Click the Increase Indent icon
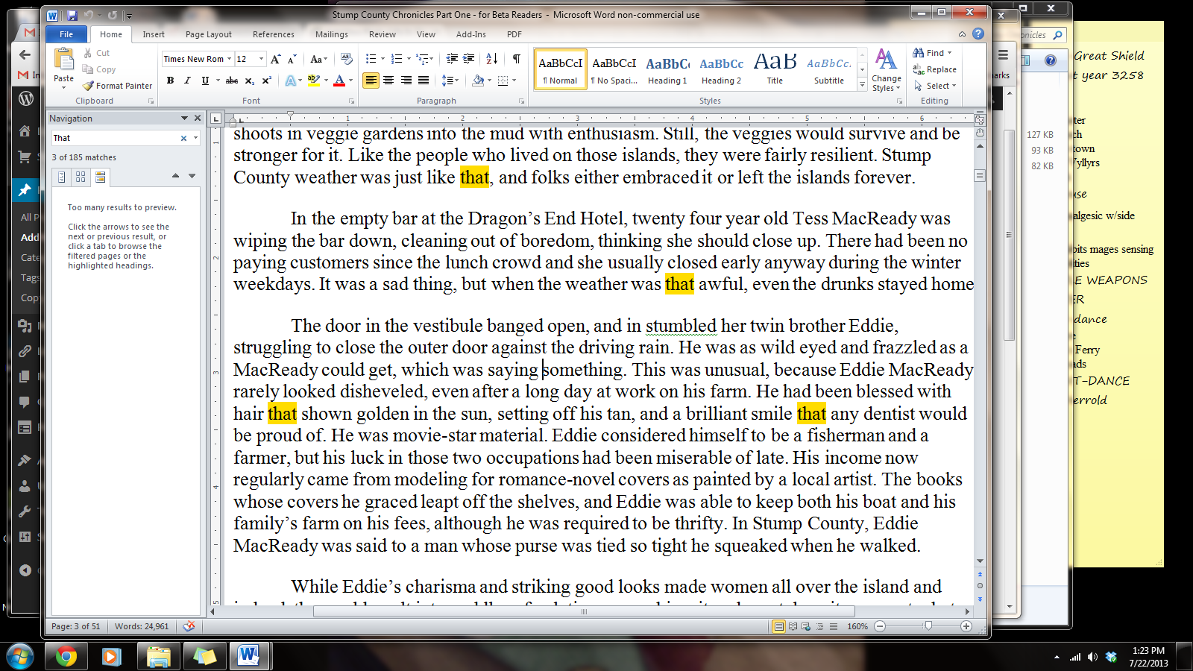Image resolution: width=1193 pixels, height=671 pixels. [468, 59]
